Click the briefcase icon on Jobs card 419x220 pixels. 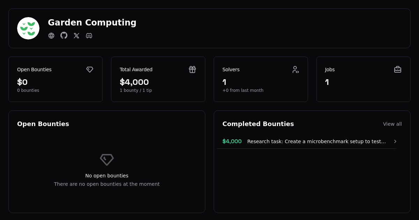click(x=398, y=69)
